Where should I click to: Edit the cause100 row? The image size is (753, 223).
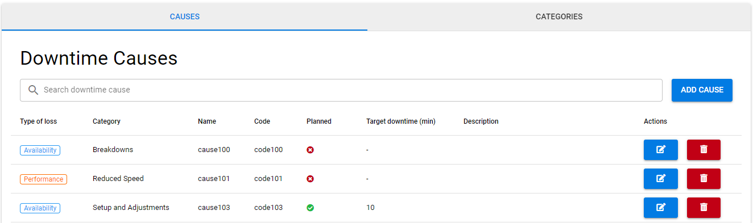[660, 150]
